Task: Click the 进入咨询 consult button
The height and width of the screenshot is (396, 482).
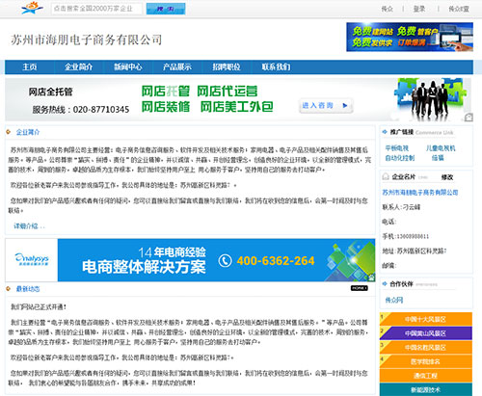Action: coord(326,105)
